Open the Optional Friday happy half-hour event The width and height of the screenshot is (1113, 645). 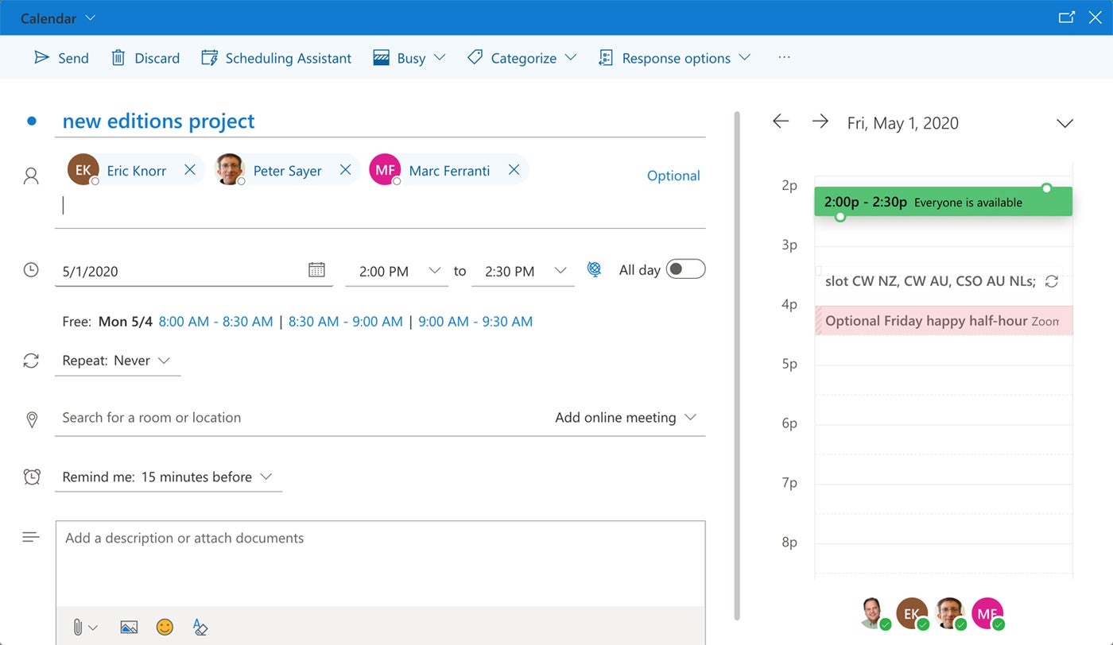pos(944,321)
